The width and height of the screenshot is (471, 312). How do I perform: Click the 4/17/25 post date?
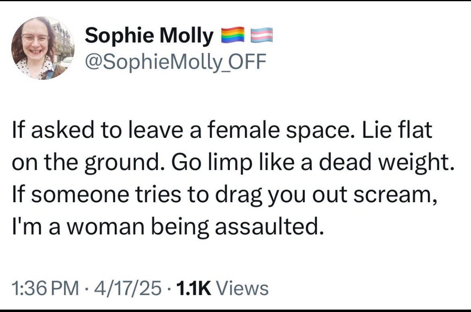[x=128, y=288]
